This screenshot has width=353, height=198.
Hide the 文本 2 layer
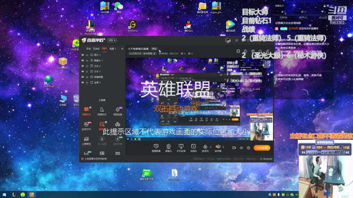tap(83, 66)
